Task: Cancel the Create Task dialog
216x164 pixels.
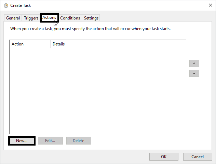Action: 198,156
